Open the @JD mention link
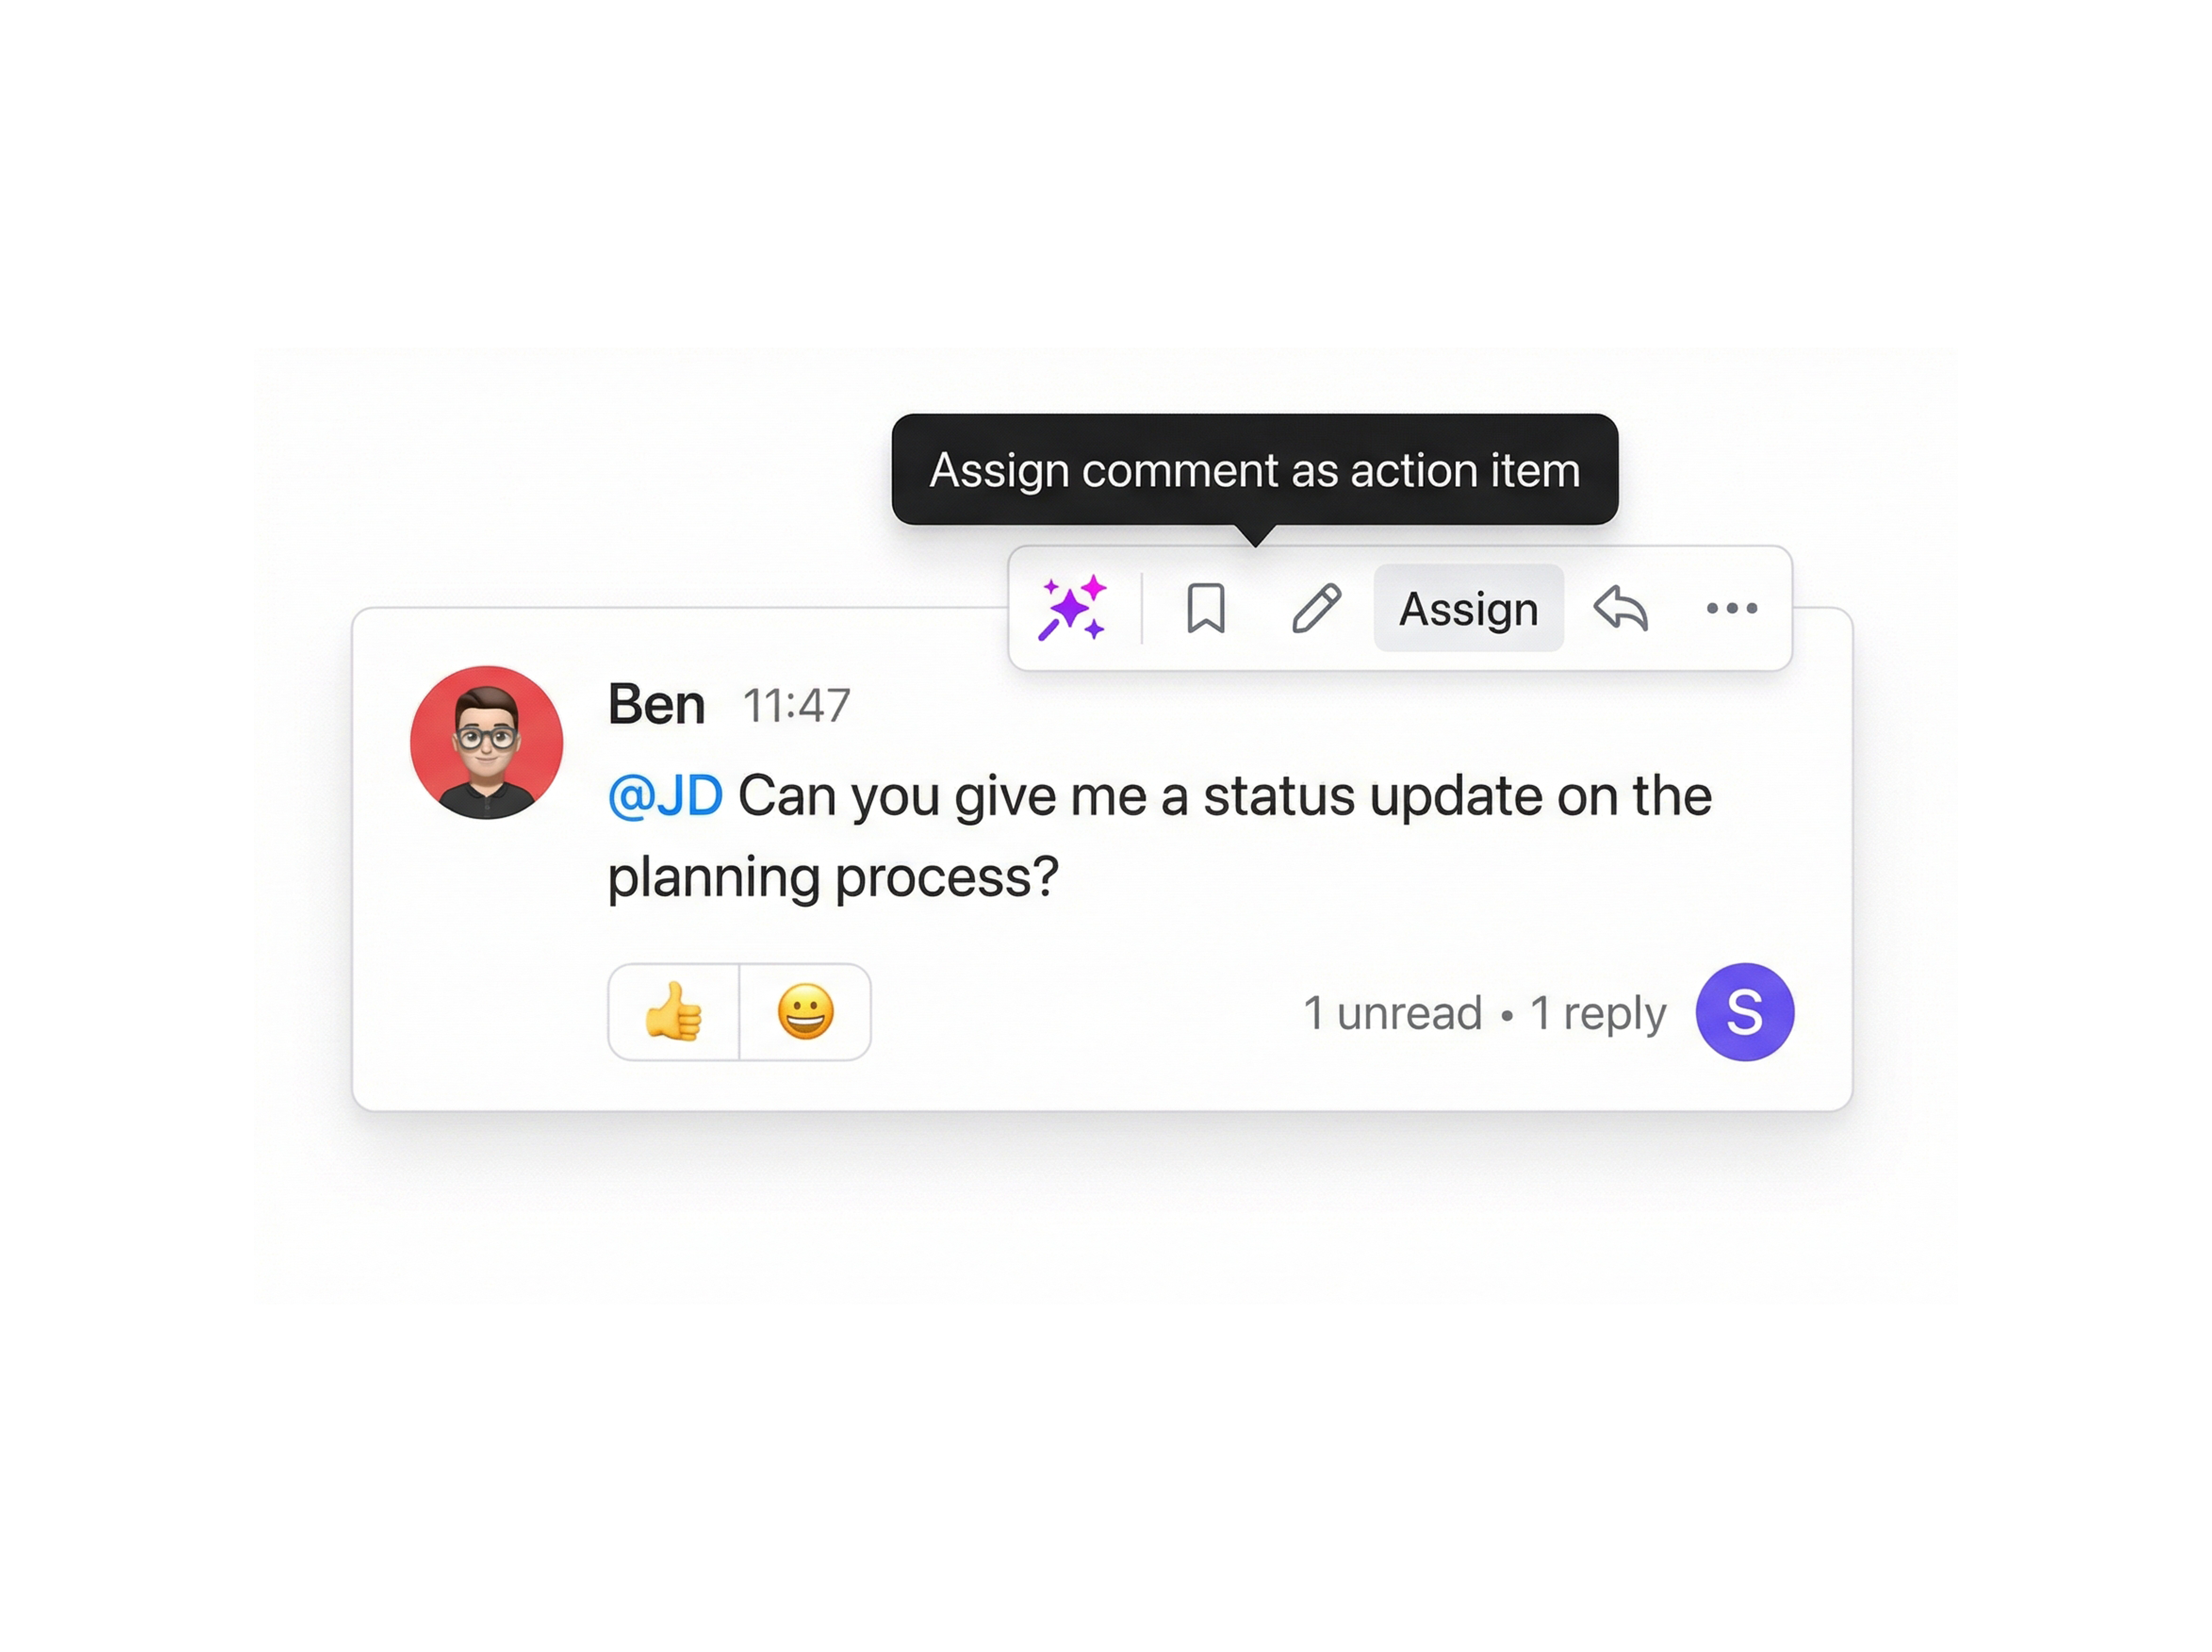The width and height of the screenshot is (2212, 1652). [665, 796]
